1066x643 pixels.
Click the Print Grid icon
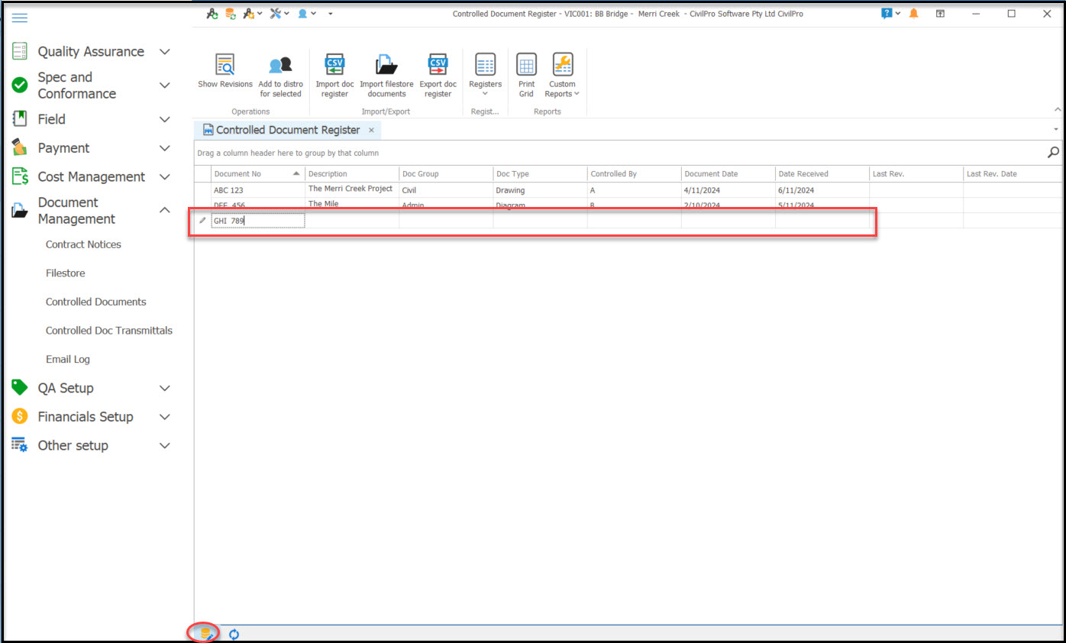[x=526, y=66]
